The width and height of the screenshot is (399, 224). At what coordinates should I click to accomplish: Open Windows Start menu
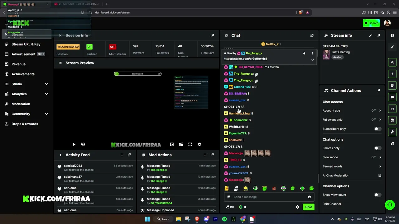click(147, 219)
